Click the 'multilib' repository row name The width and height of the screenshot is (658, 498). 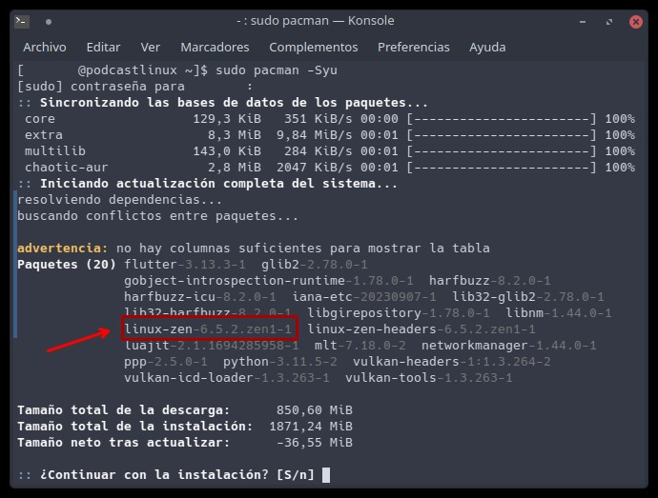(55, 151)
